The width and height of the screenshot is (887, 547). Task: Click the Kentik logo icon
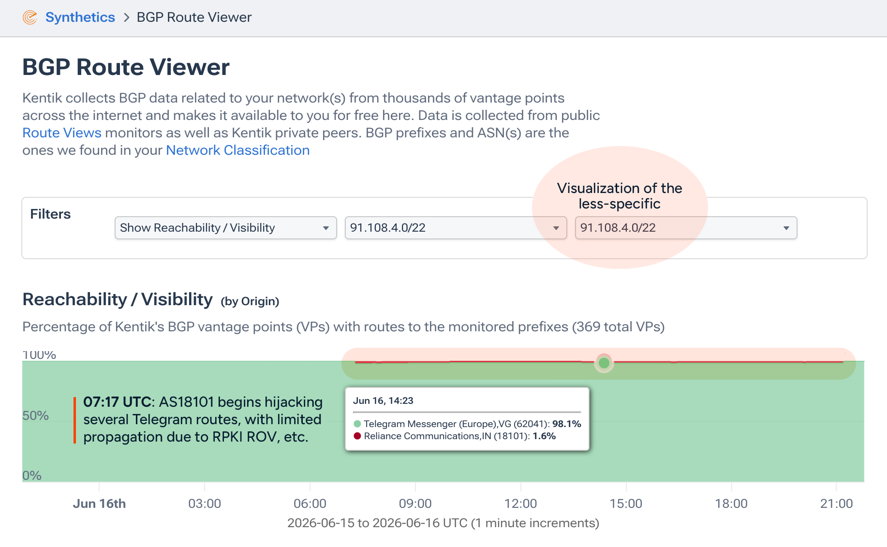30,17
